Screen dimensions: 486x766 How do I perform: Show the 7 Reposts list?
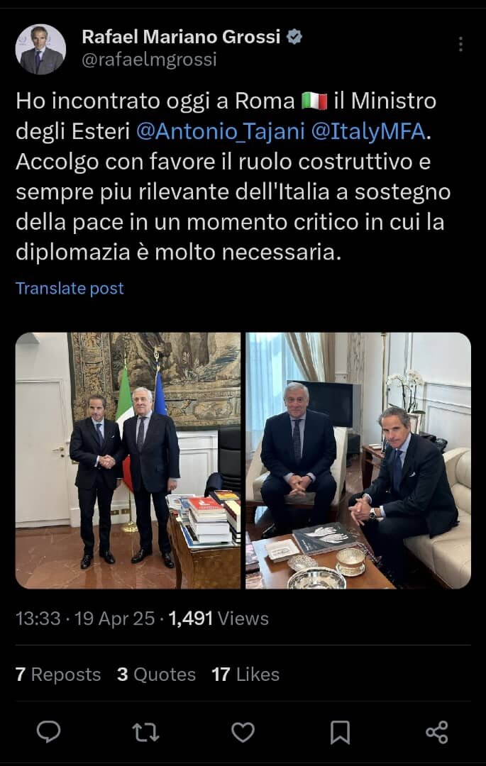[x=58, y=675]
